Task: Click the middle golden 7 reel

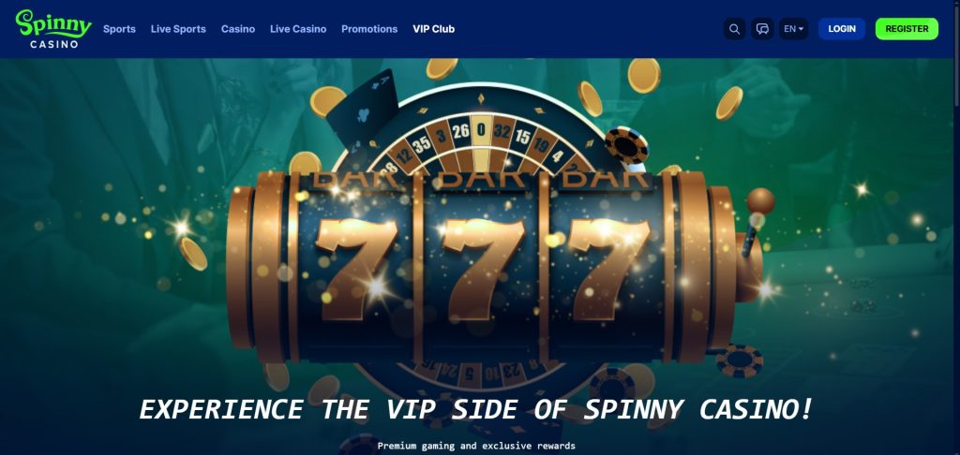Action: (x=484, y=269)
